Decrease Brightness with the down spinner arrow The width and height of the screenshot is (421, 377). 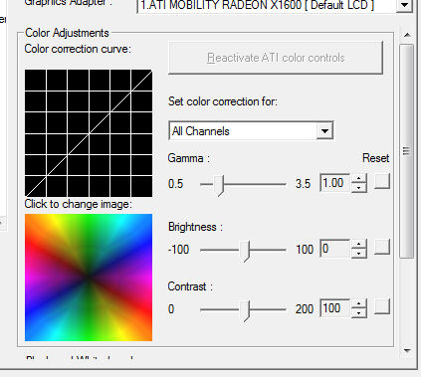[x=358, y=254]
